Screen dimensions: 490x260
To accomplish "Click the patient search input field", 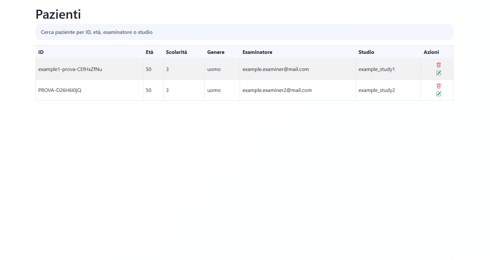I will coord(244,32).
